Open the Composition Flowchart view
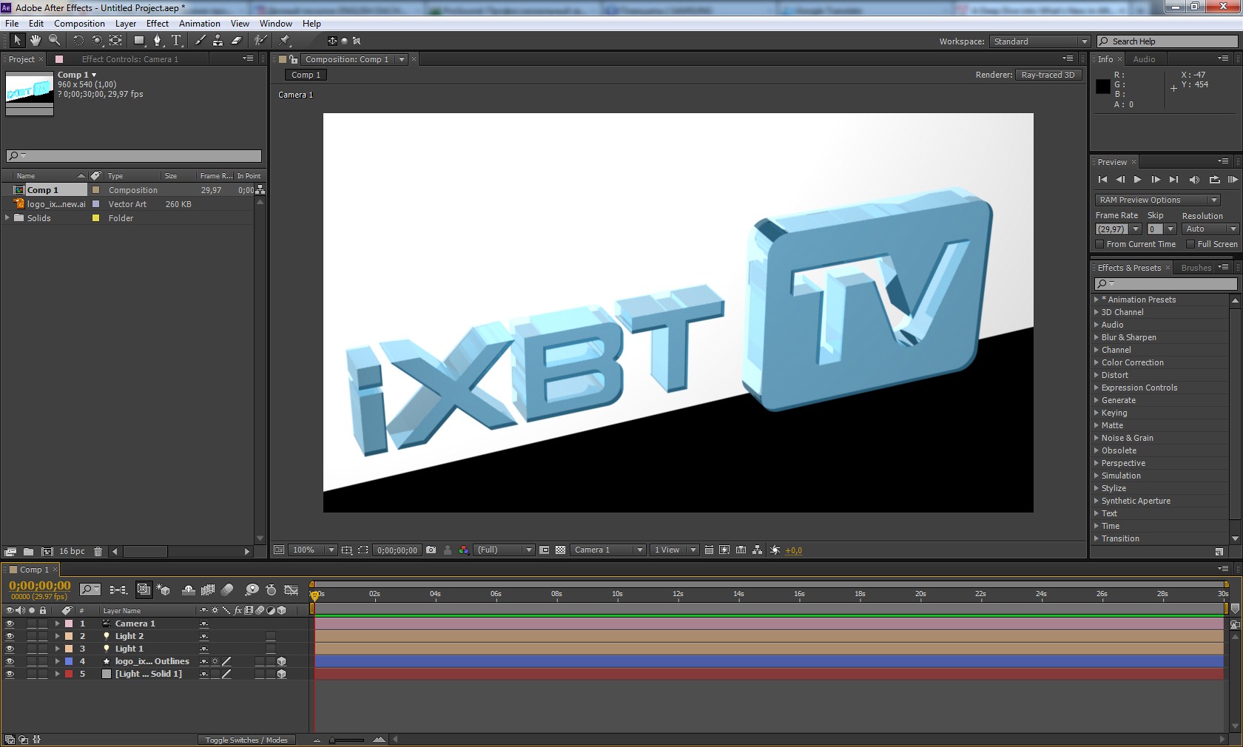Screen dimensions: 1243x747 coord(757,550)
